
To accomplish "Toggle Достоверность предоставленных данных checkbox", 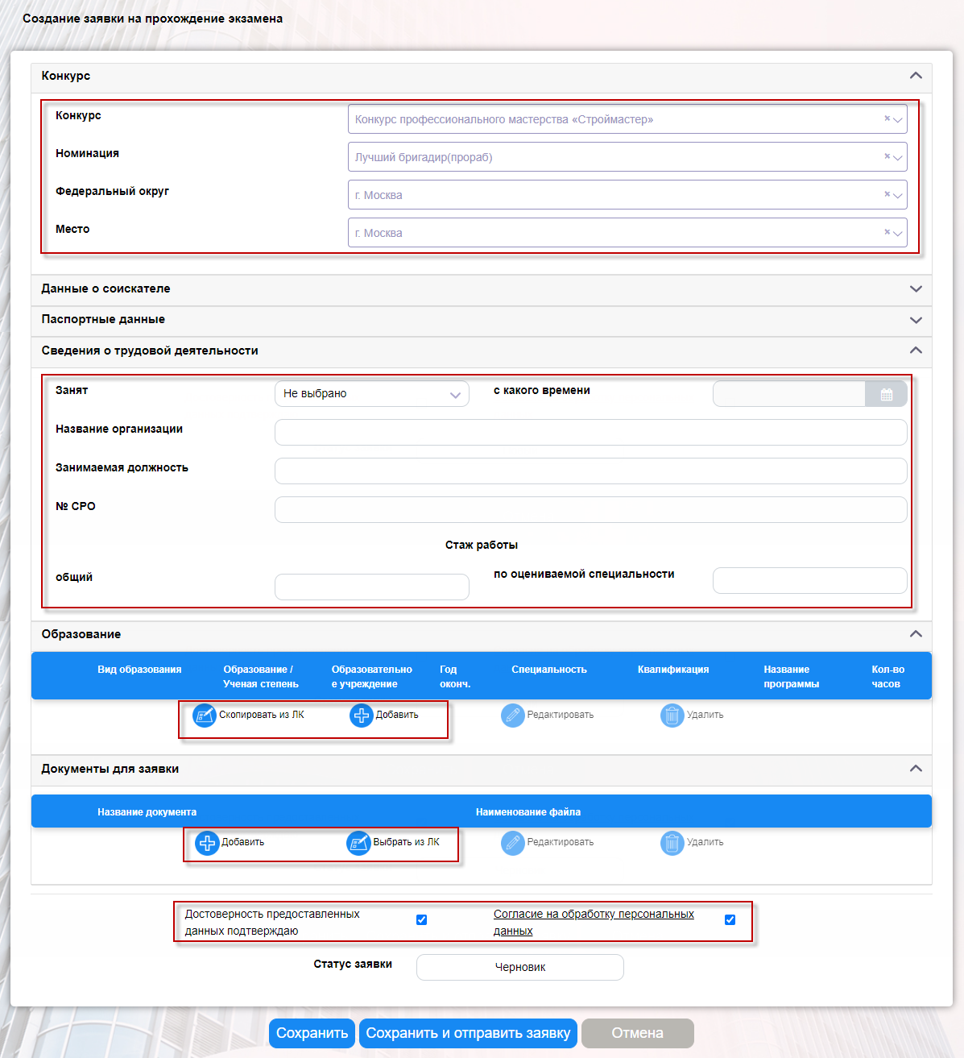I will (421, 919).
